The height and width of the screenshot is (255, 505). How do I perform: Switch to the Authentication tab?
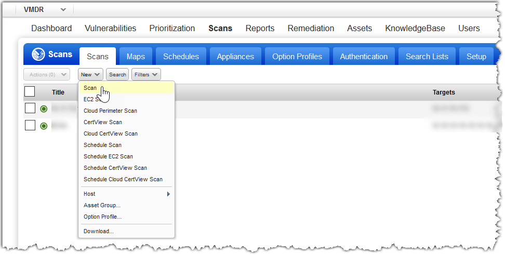tap(364, 56)
